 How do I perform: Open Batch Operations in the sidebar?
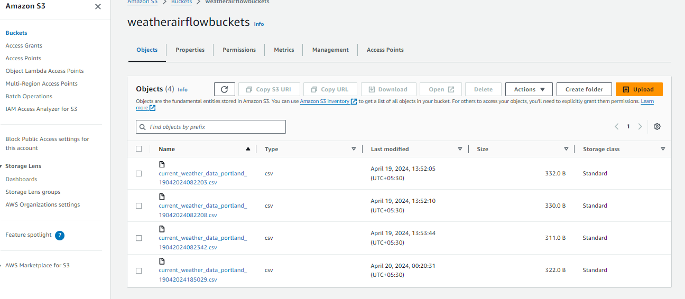tap(29, 96)
